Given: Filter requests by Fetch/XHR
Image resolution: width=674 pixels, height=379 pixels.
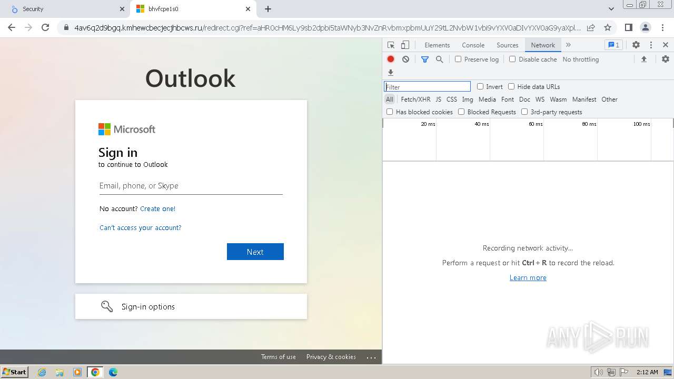Looking at the screenshot, I should tap(415, 99).
